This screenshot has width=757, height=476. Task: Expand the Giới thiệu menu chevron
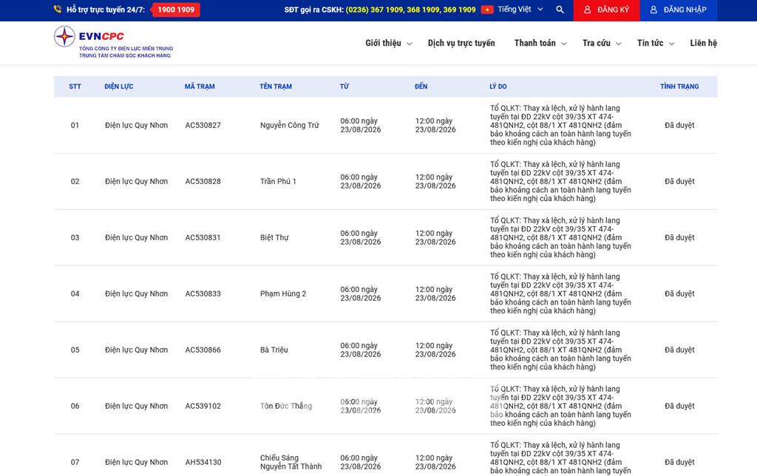coord(410,44)
